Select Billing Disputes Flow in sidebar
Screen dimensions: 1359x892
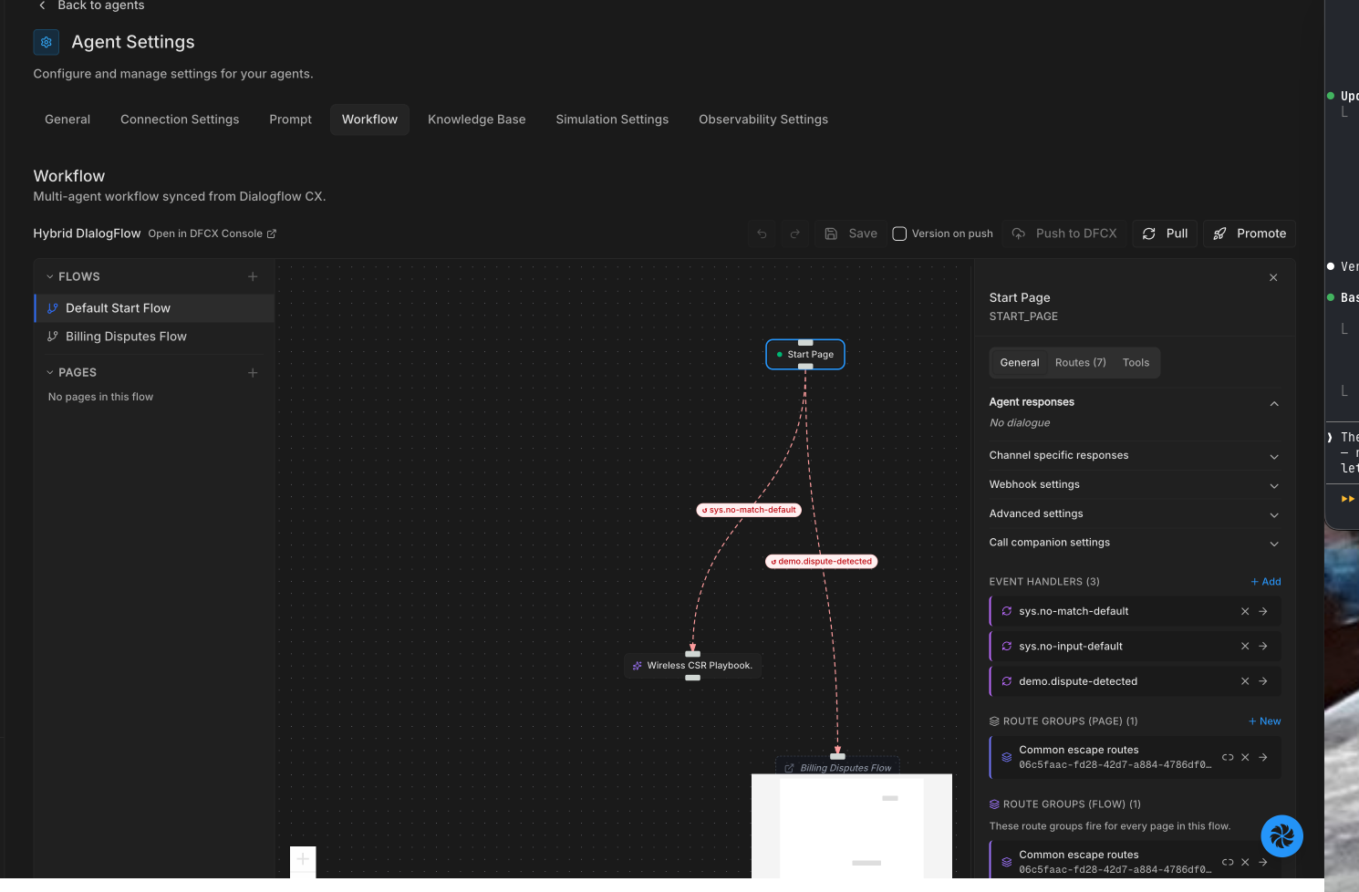tap(154, 337)
